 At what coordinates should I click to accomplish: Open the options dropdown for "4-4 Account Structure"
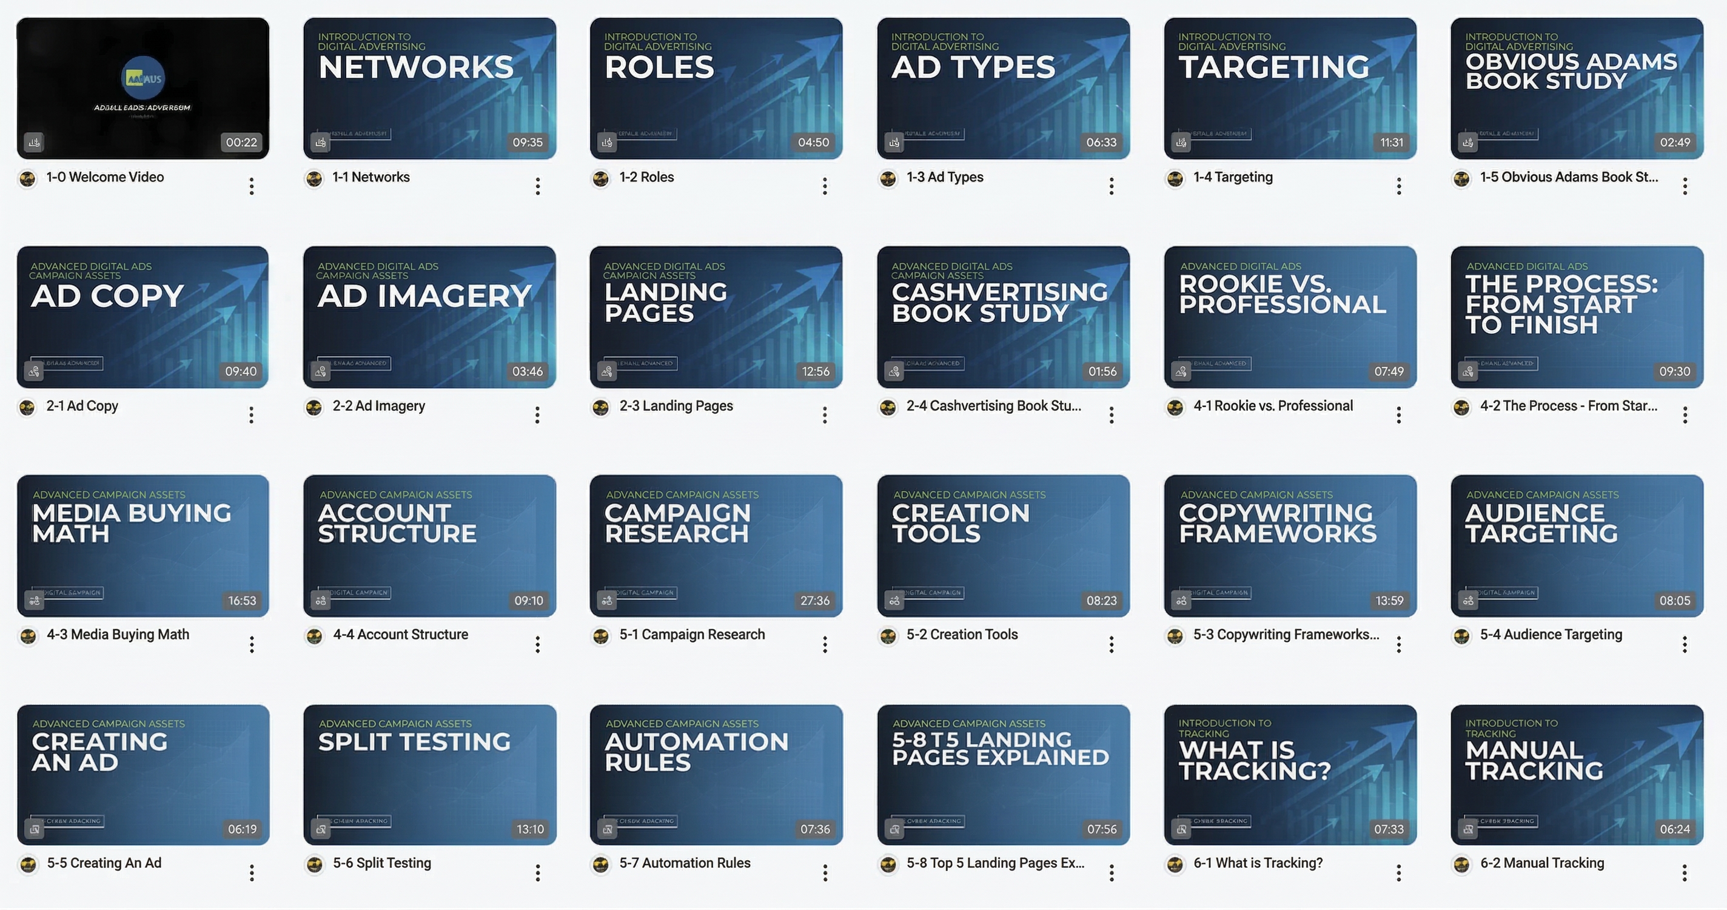click(x=538, y=644)
